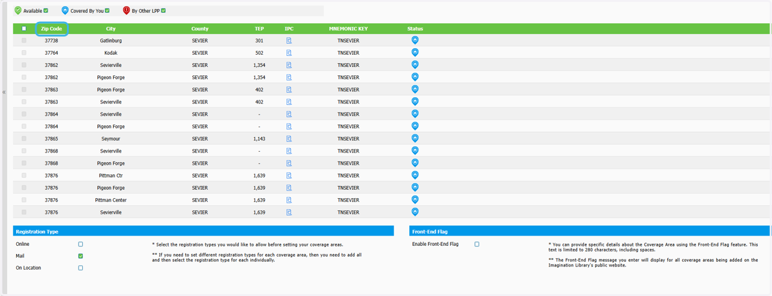This screenshot has width=772, height=296.
Task: Click the green Available shield legend icon
Action: coord(18,11)
